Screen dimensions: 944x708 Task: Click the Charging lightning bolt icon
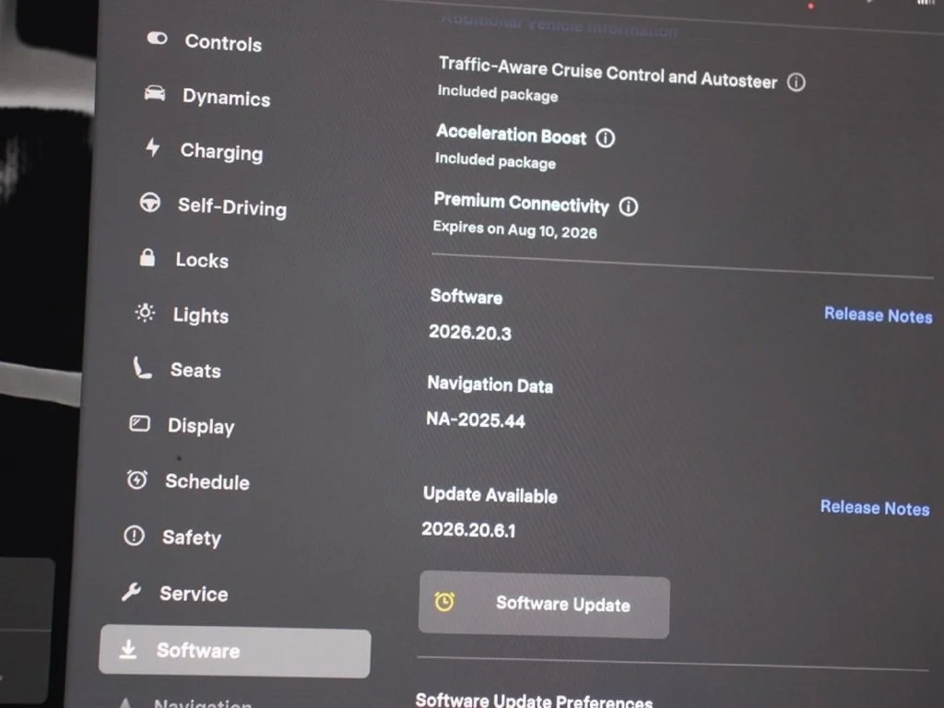[x=153, y=147]
